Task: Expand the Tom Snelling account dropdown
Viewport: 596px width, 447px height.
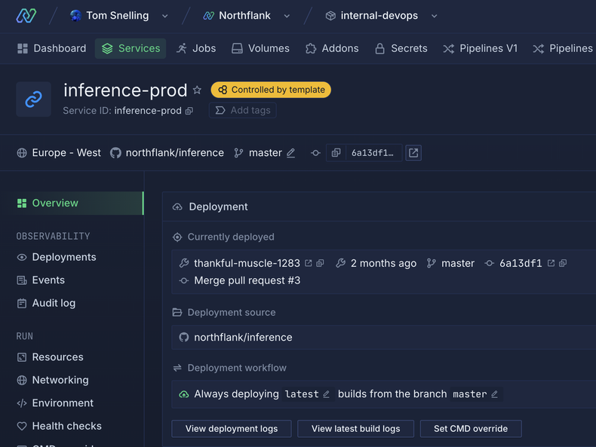Action: 165,16
